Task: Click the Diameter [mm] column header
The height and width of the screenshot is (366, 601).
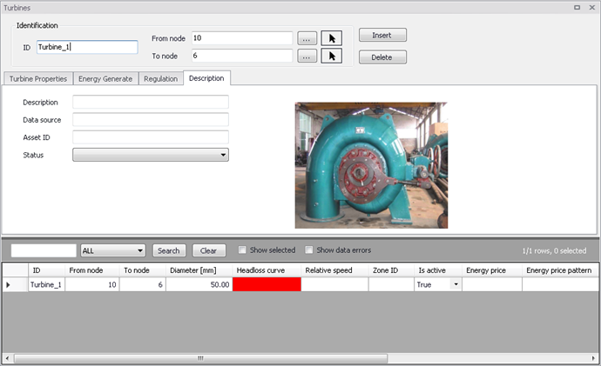Action: 199,270
